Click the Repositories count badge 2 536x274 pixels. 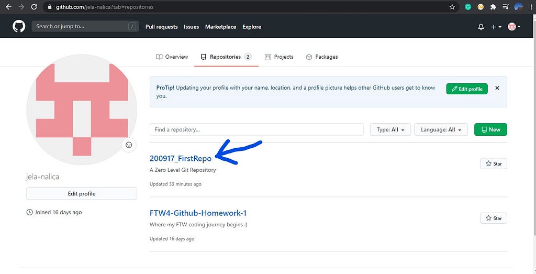(x=248, y=57)
